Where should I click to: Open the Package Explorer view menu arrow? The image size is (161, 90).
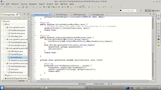coord(28,17)
